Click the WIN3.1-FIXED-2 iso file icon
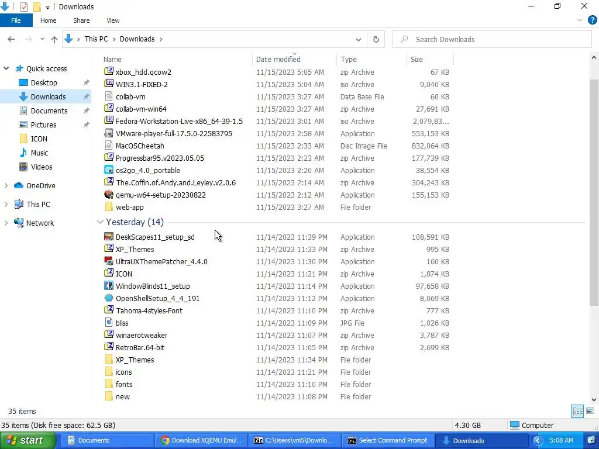Viewport: 599px width, 449px height. click(x=109, y=84)
